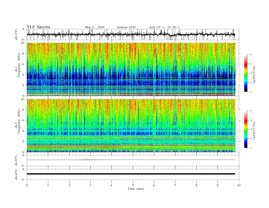Click the ch.1 spectrogram "10" kHz tick label
Screen dimensions: 269x208
(23, 43)
